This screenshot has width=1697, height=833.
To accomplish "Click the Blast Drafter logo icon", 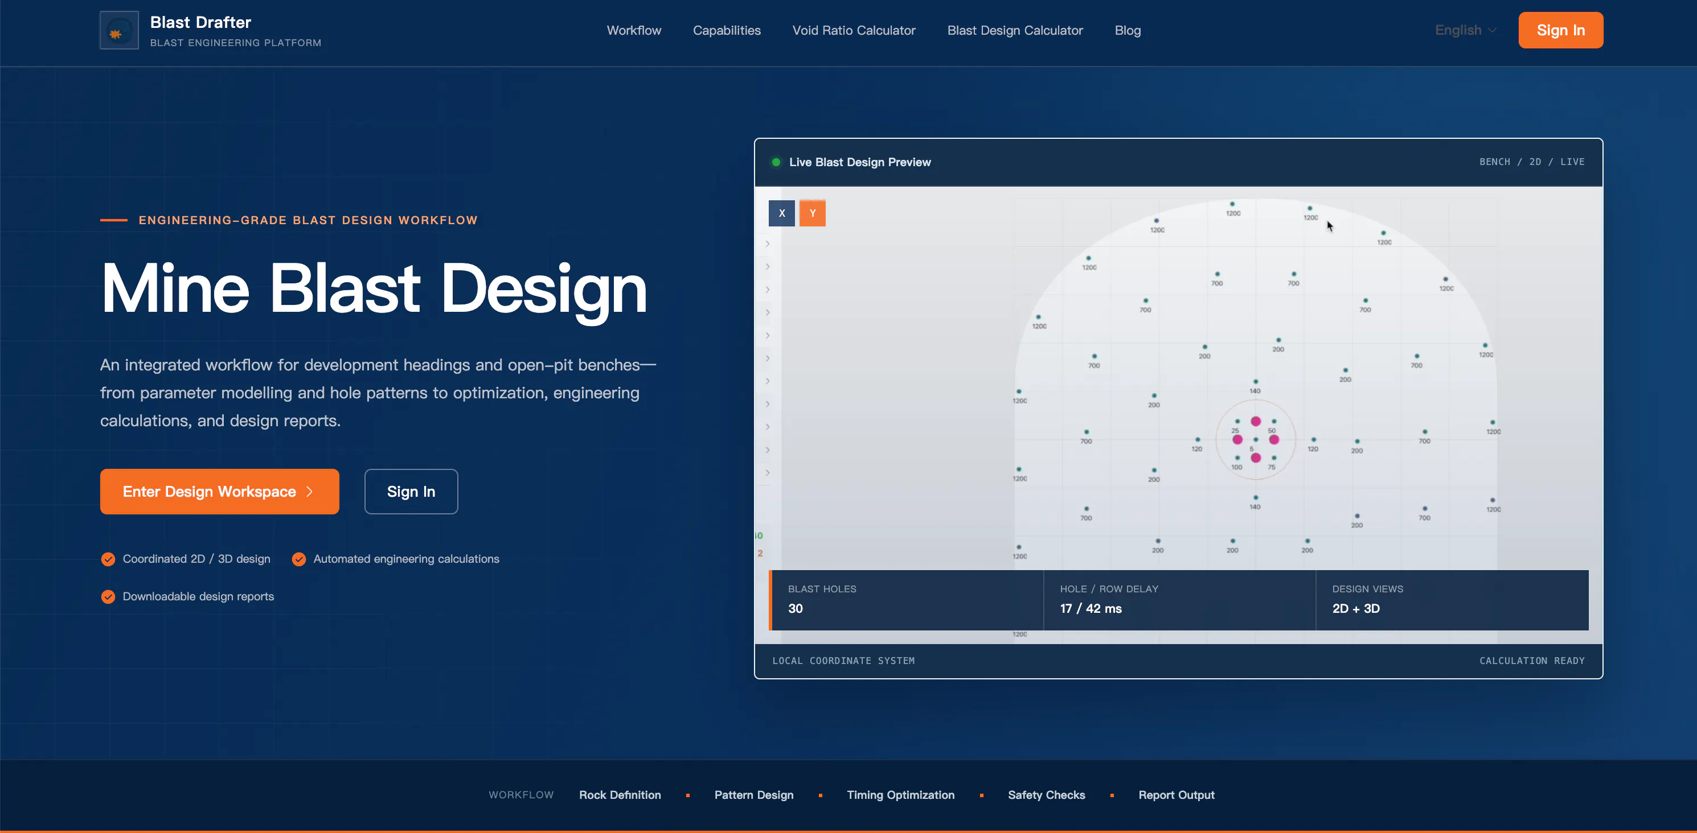I will click(x=119, y=30).
